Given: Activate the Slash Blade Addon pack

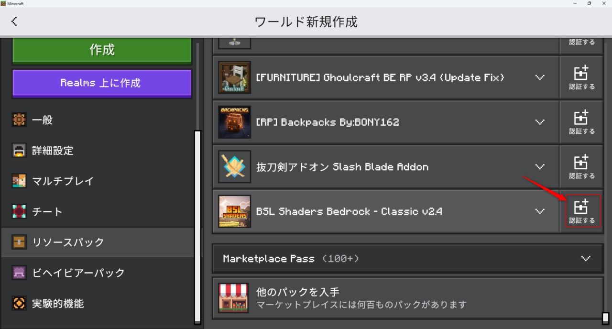Looking at the screenshot, I should pyautogui.click(x=581, y=166).
